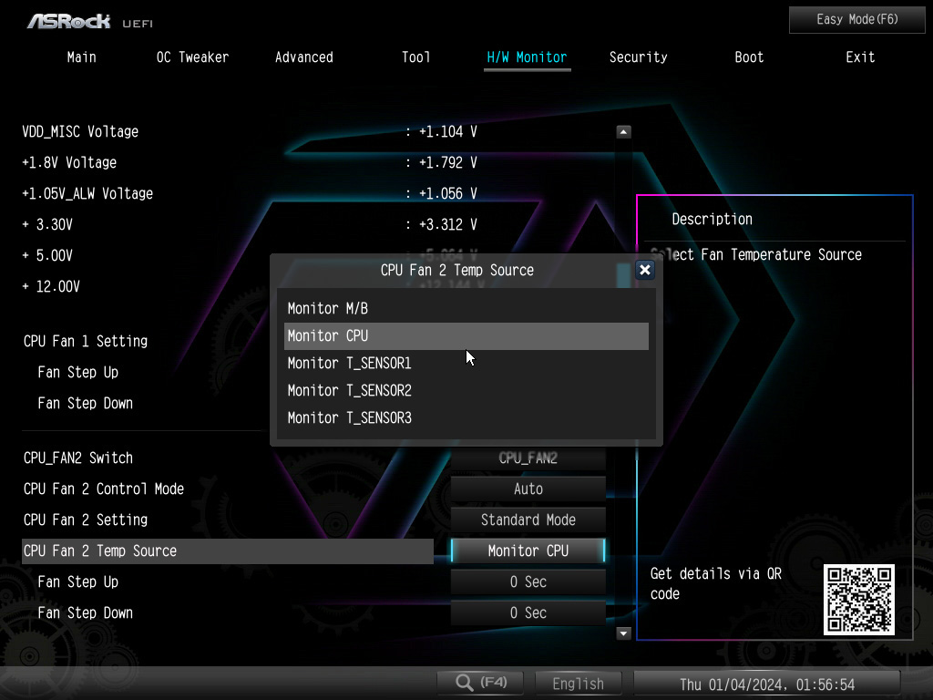Open the Main tab
933x700 pixels.
(81, 57)
